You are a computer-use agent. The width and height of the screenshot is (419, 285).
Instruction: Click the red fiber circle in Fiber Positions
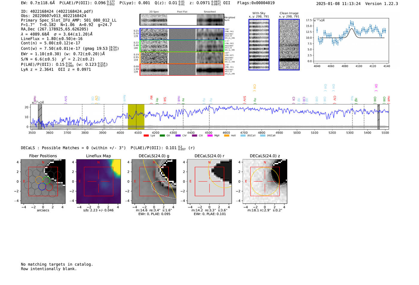pyautogui.click(x=49, y=187)
